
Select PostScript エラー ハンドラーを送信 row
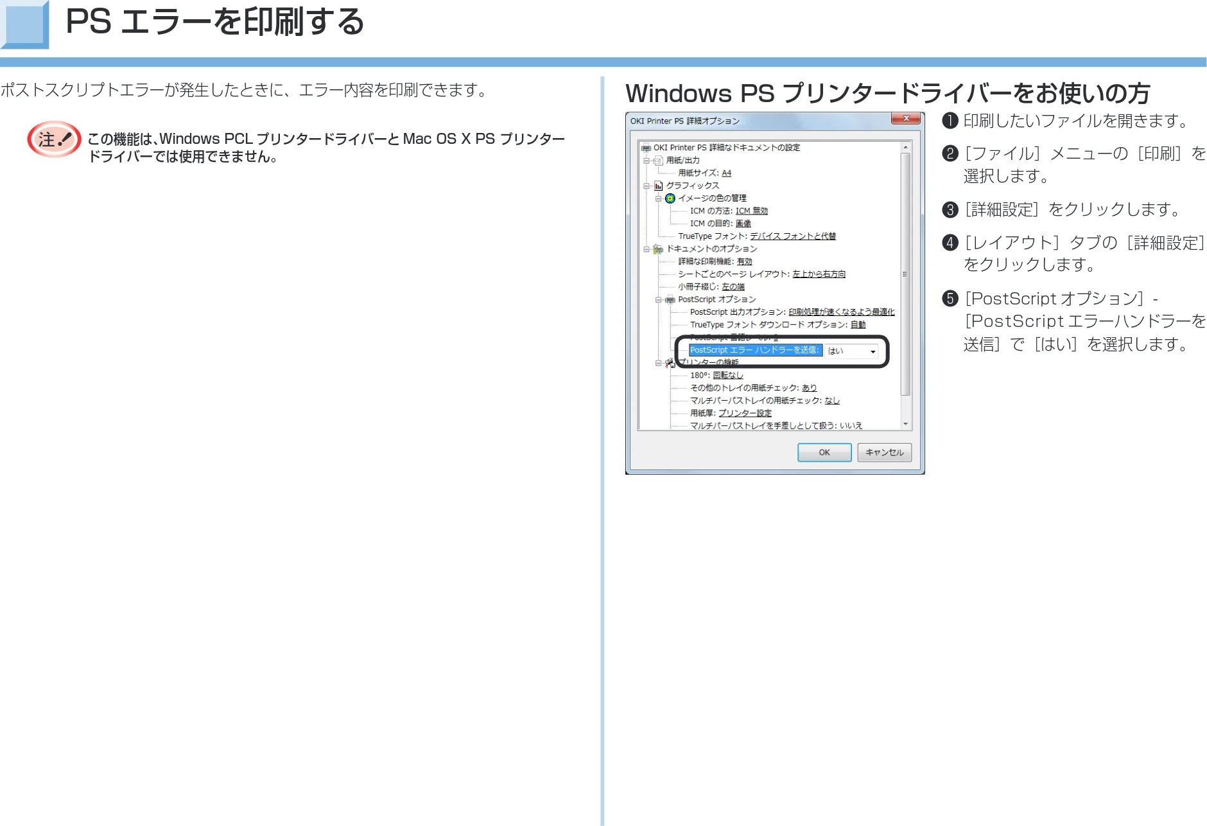click(755, 350)
